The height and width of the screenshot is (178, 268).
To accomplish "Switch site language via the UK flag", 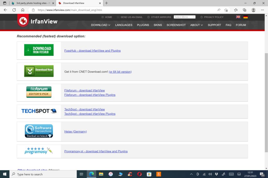I will point(238,17).
